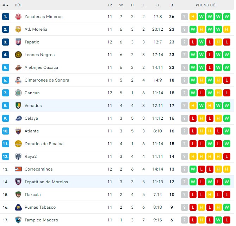Click the Dorados de Sinaloa logo
This screenshot has width=236, height=226.
pyautogui.click(x=18, y=144)
